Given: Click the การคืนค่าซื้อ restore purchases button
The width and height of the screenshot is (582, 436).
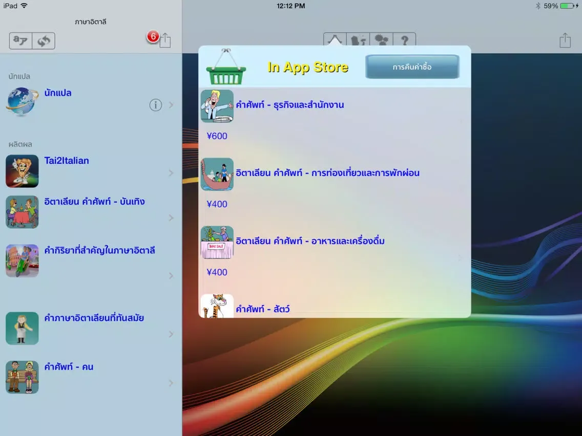Looking at the screenshot, I should tap(412, 67).
